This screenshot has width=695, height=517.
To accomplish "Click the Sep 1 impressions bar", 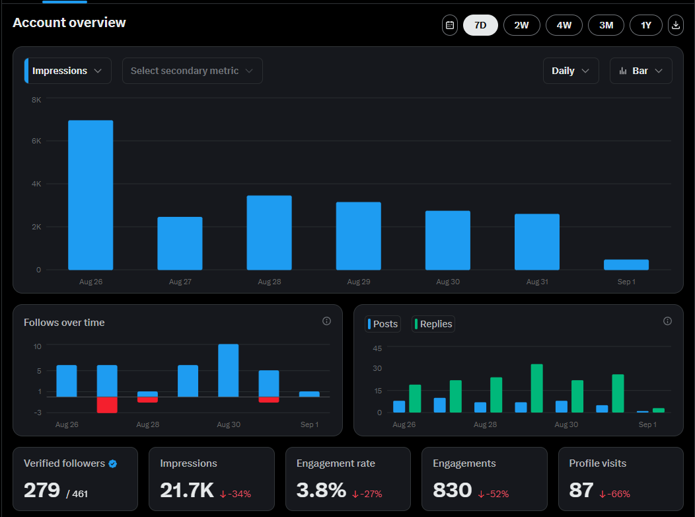I will coord(626,264).
